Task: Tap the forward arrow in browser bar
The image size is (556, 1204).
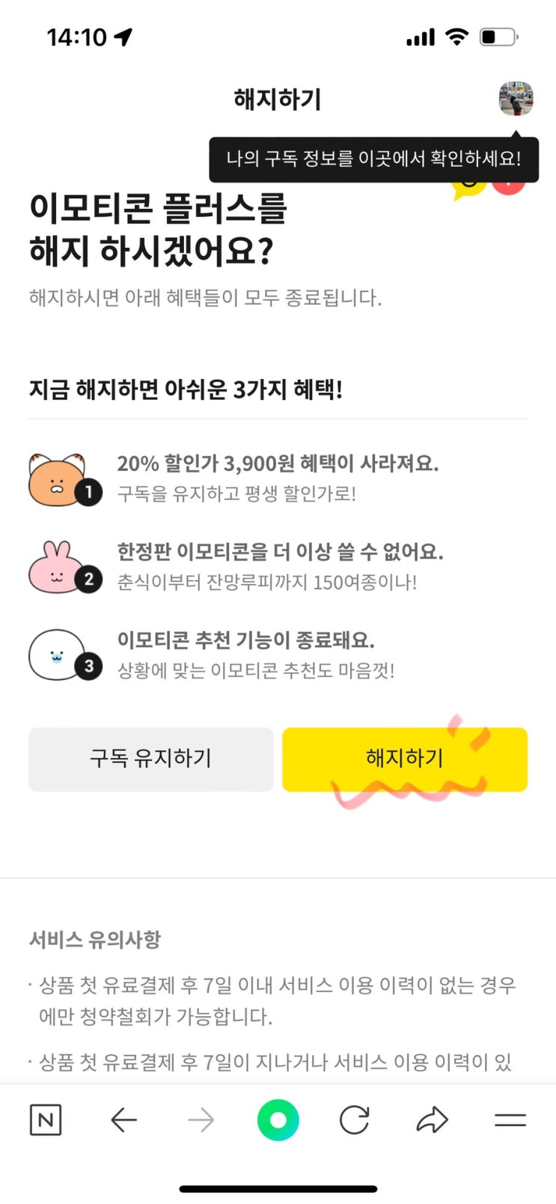Action: (x=201, y=1120)
